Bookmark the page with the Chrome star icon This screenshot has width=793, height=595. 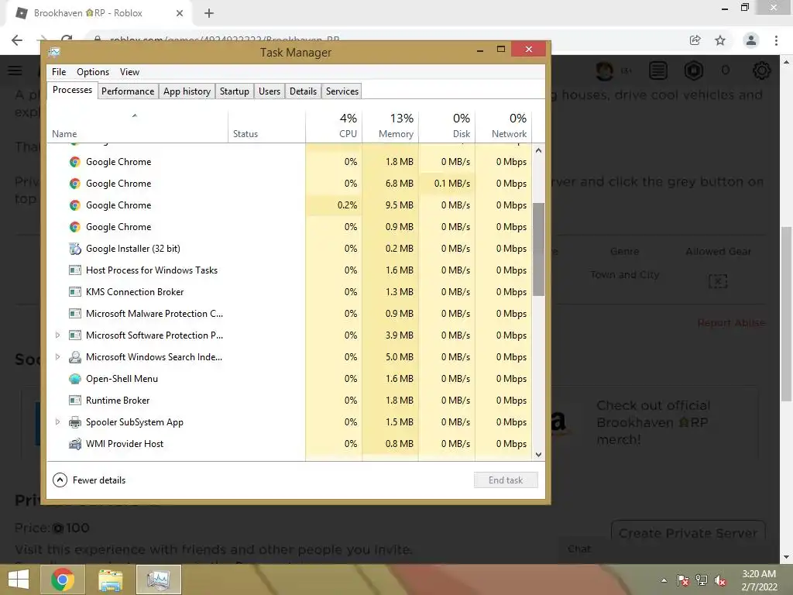[720, 40]
